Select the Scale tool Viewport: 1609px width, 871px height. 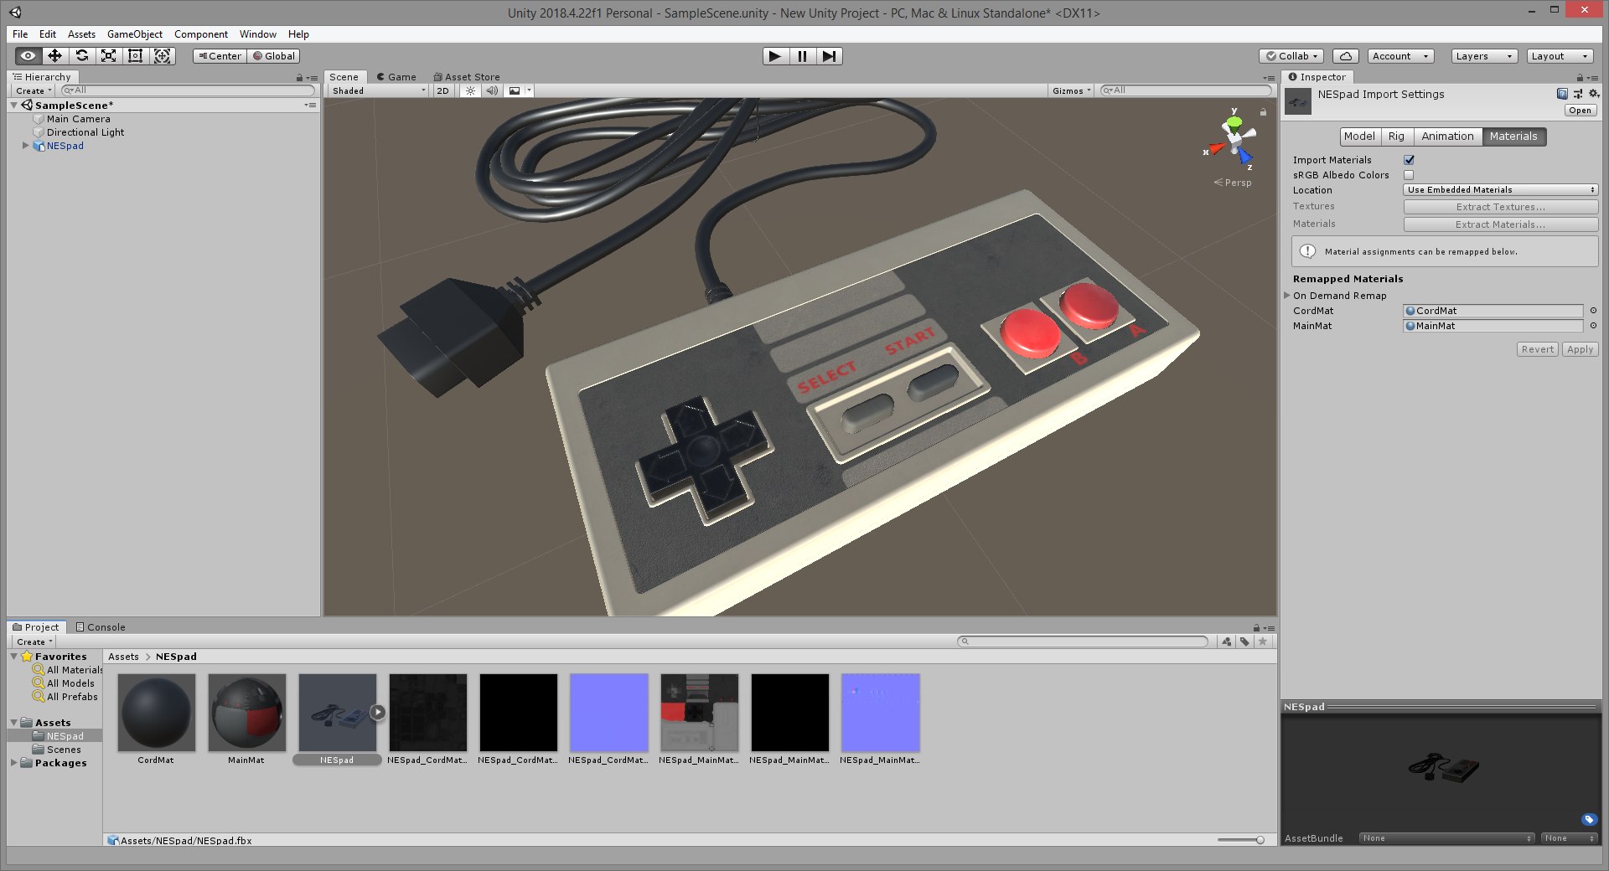coord(108,56)
